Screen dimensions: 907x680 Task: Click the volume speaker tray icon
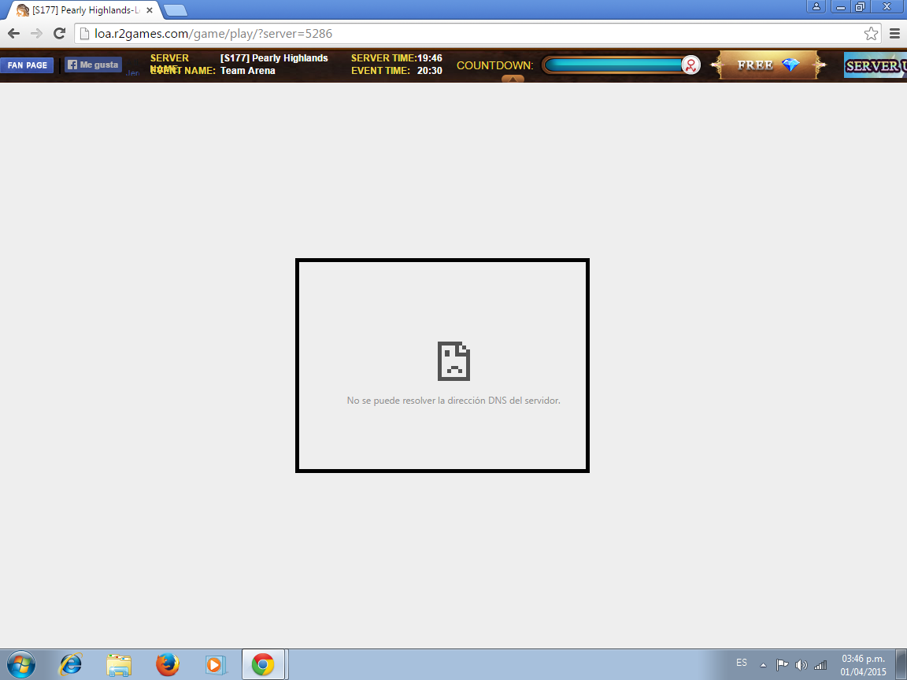pyautogui.click(x=801, y=664)
